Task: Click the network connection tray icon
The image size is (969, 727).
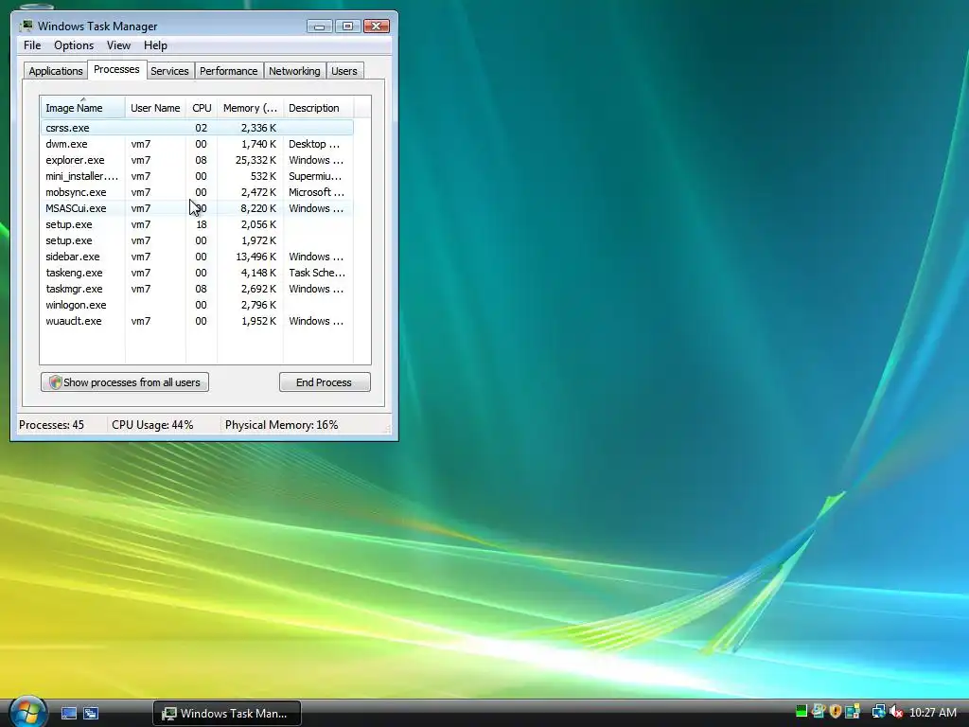Action: tap(877, 712)
